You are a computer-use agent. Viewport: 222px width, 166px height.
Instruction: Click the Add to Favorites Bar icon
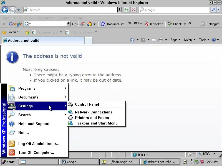tap(27, 32)
